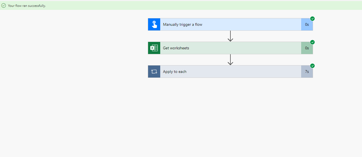Click the success icon in the notification banner
This screenshot has height=157, width=362.
pyautogui.click(x=4, y=5)
